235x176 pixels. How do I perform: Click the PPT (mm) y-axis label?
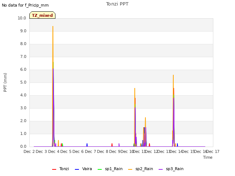click(x=5, y=82)
